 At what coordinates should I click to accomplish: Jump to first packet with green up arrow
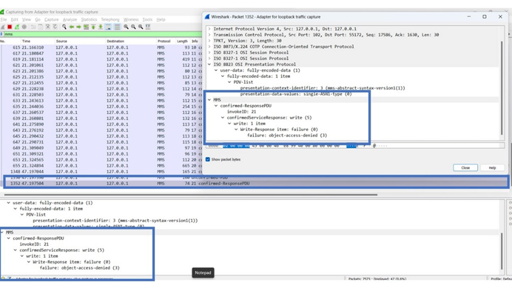[94, 27]
